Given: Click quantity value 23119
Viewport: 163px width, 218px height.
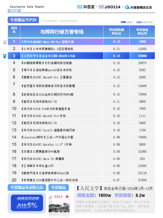Looking at the screenshot, I should (142, 173).
